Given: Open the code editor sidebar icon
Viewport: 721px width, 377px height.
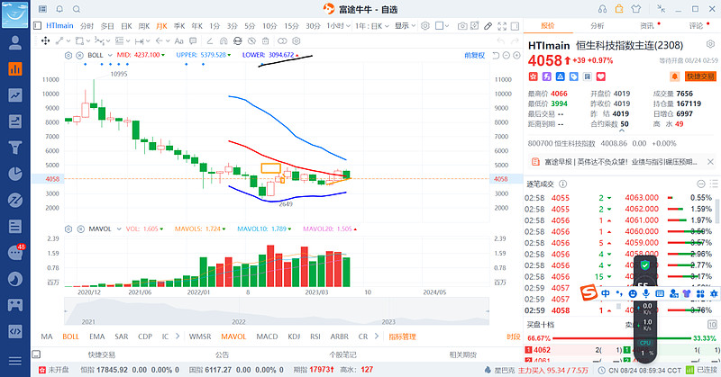Looking at the screenshot, I should (15, 331).
